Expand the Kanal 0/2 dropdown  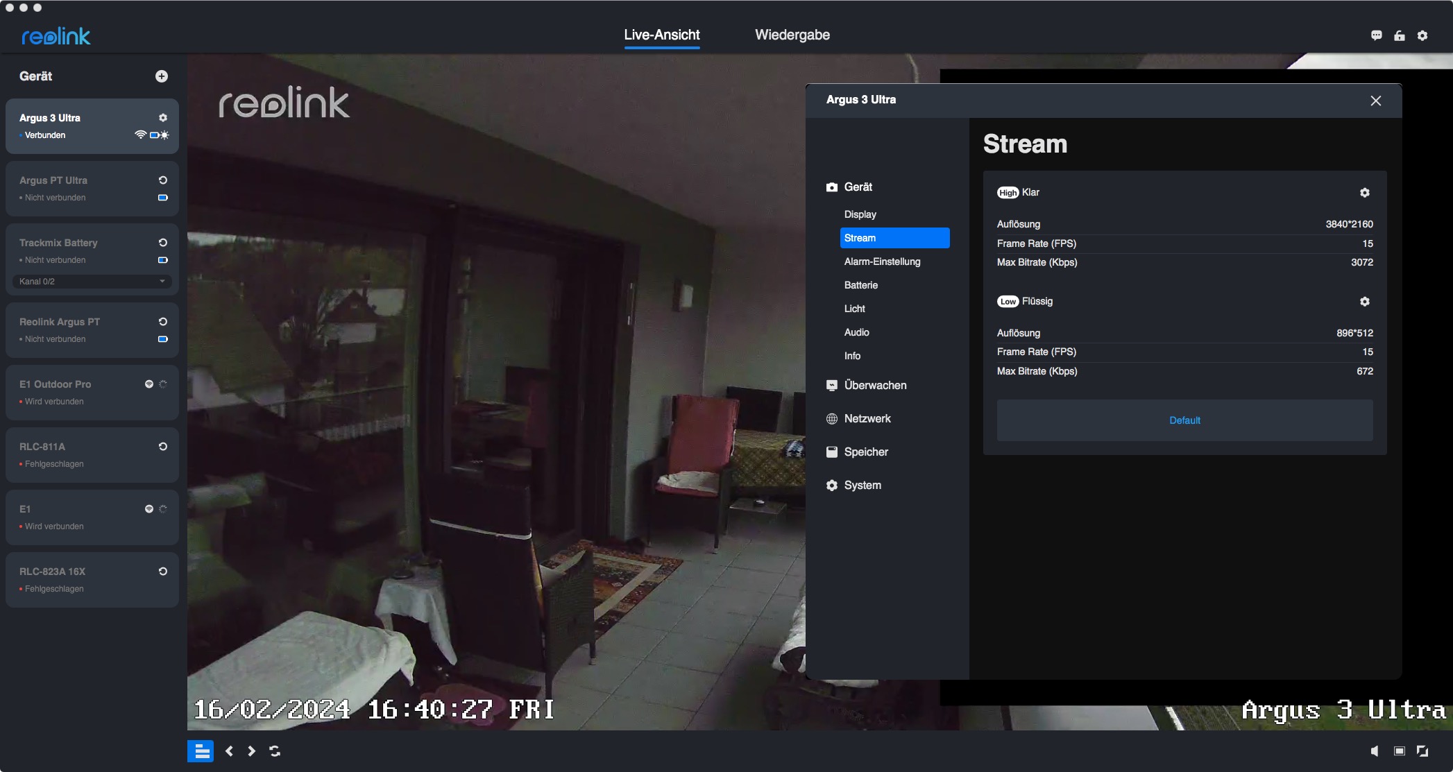pyautogui.click(x=92, y=282)
